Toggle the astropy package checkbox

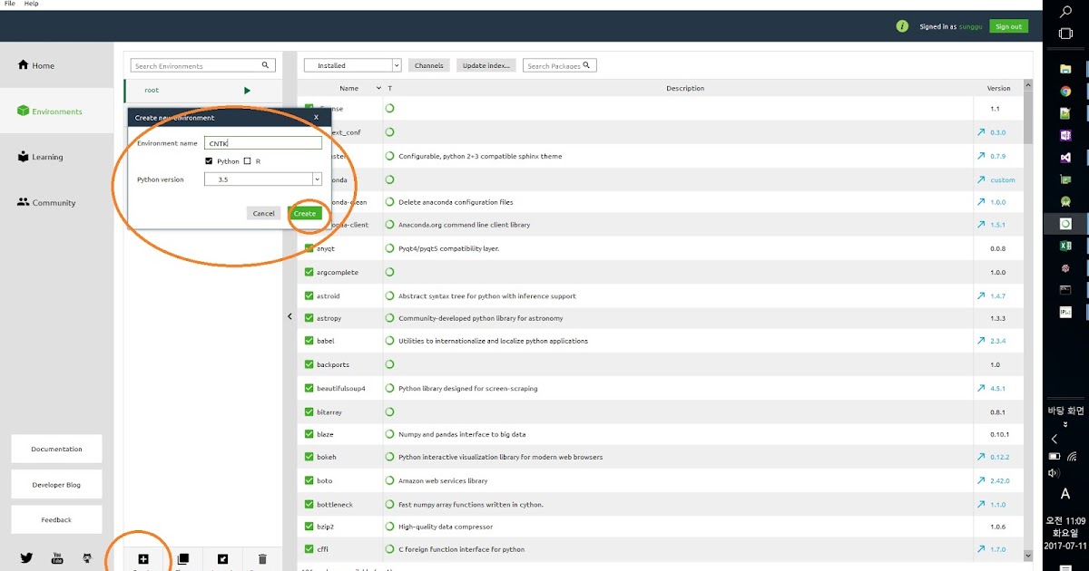tap(309, 318)
